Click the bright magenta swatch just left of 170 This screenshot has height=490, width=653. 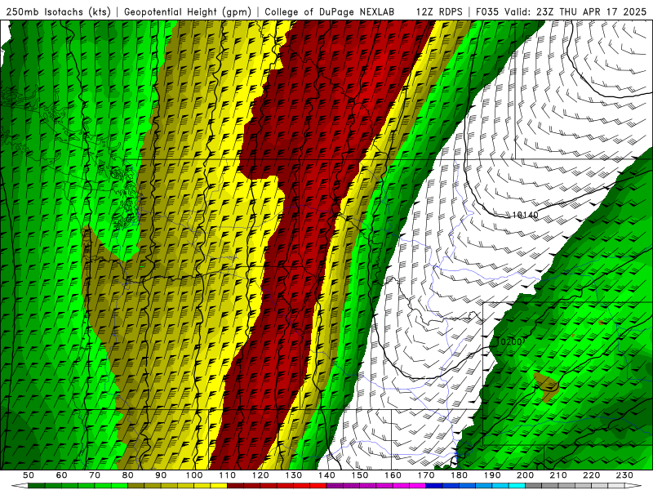pyautogui.click(x=418, y=485)
